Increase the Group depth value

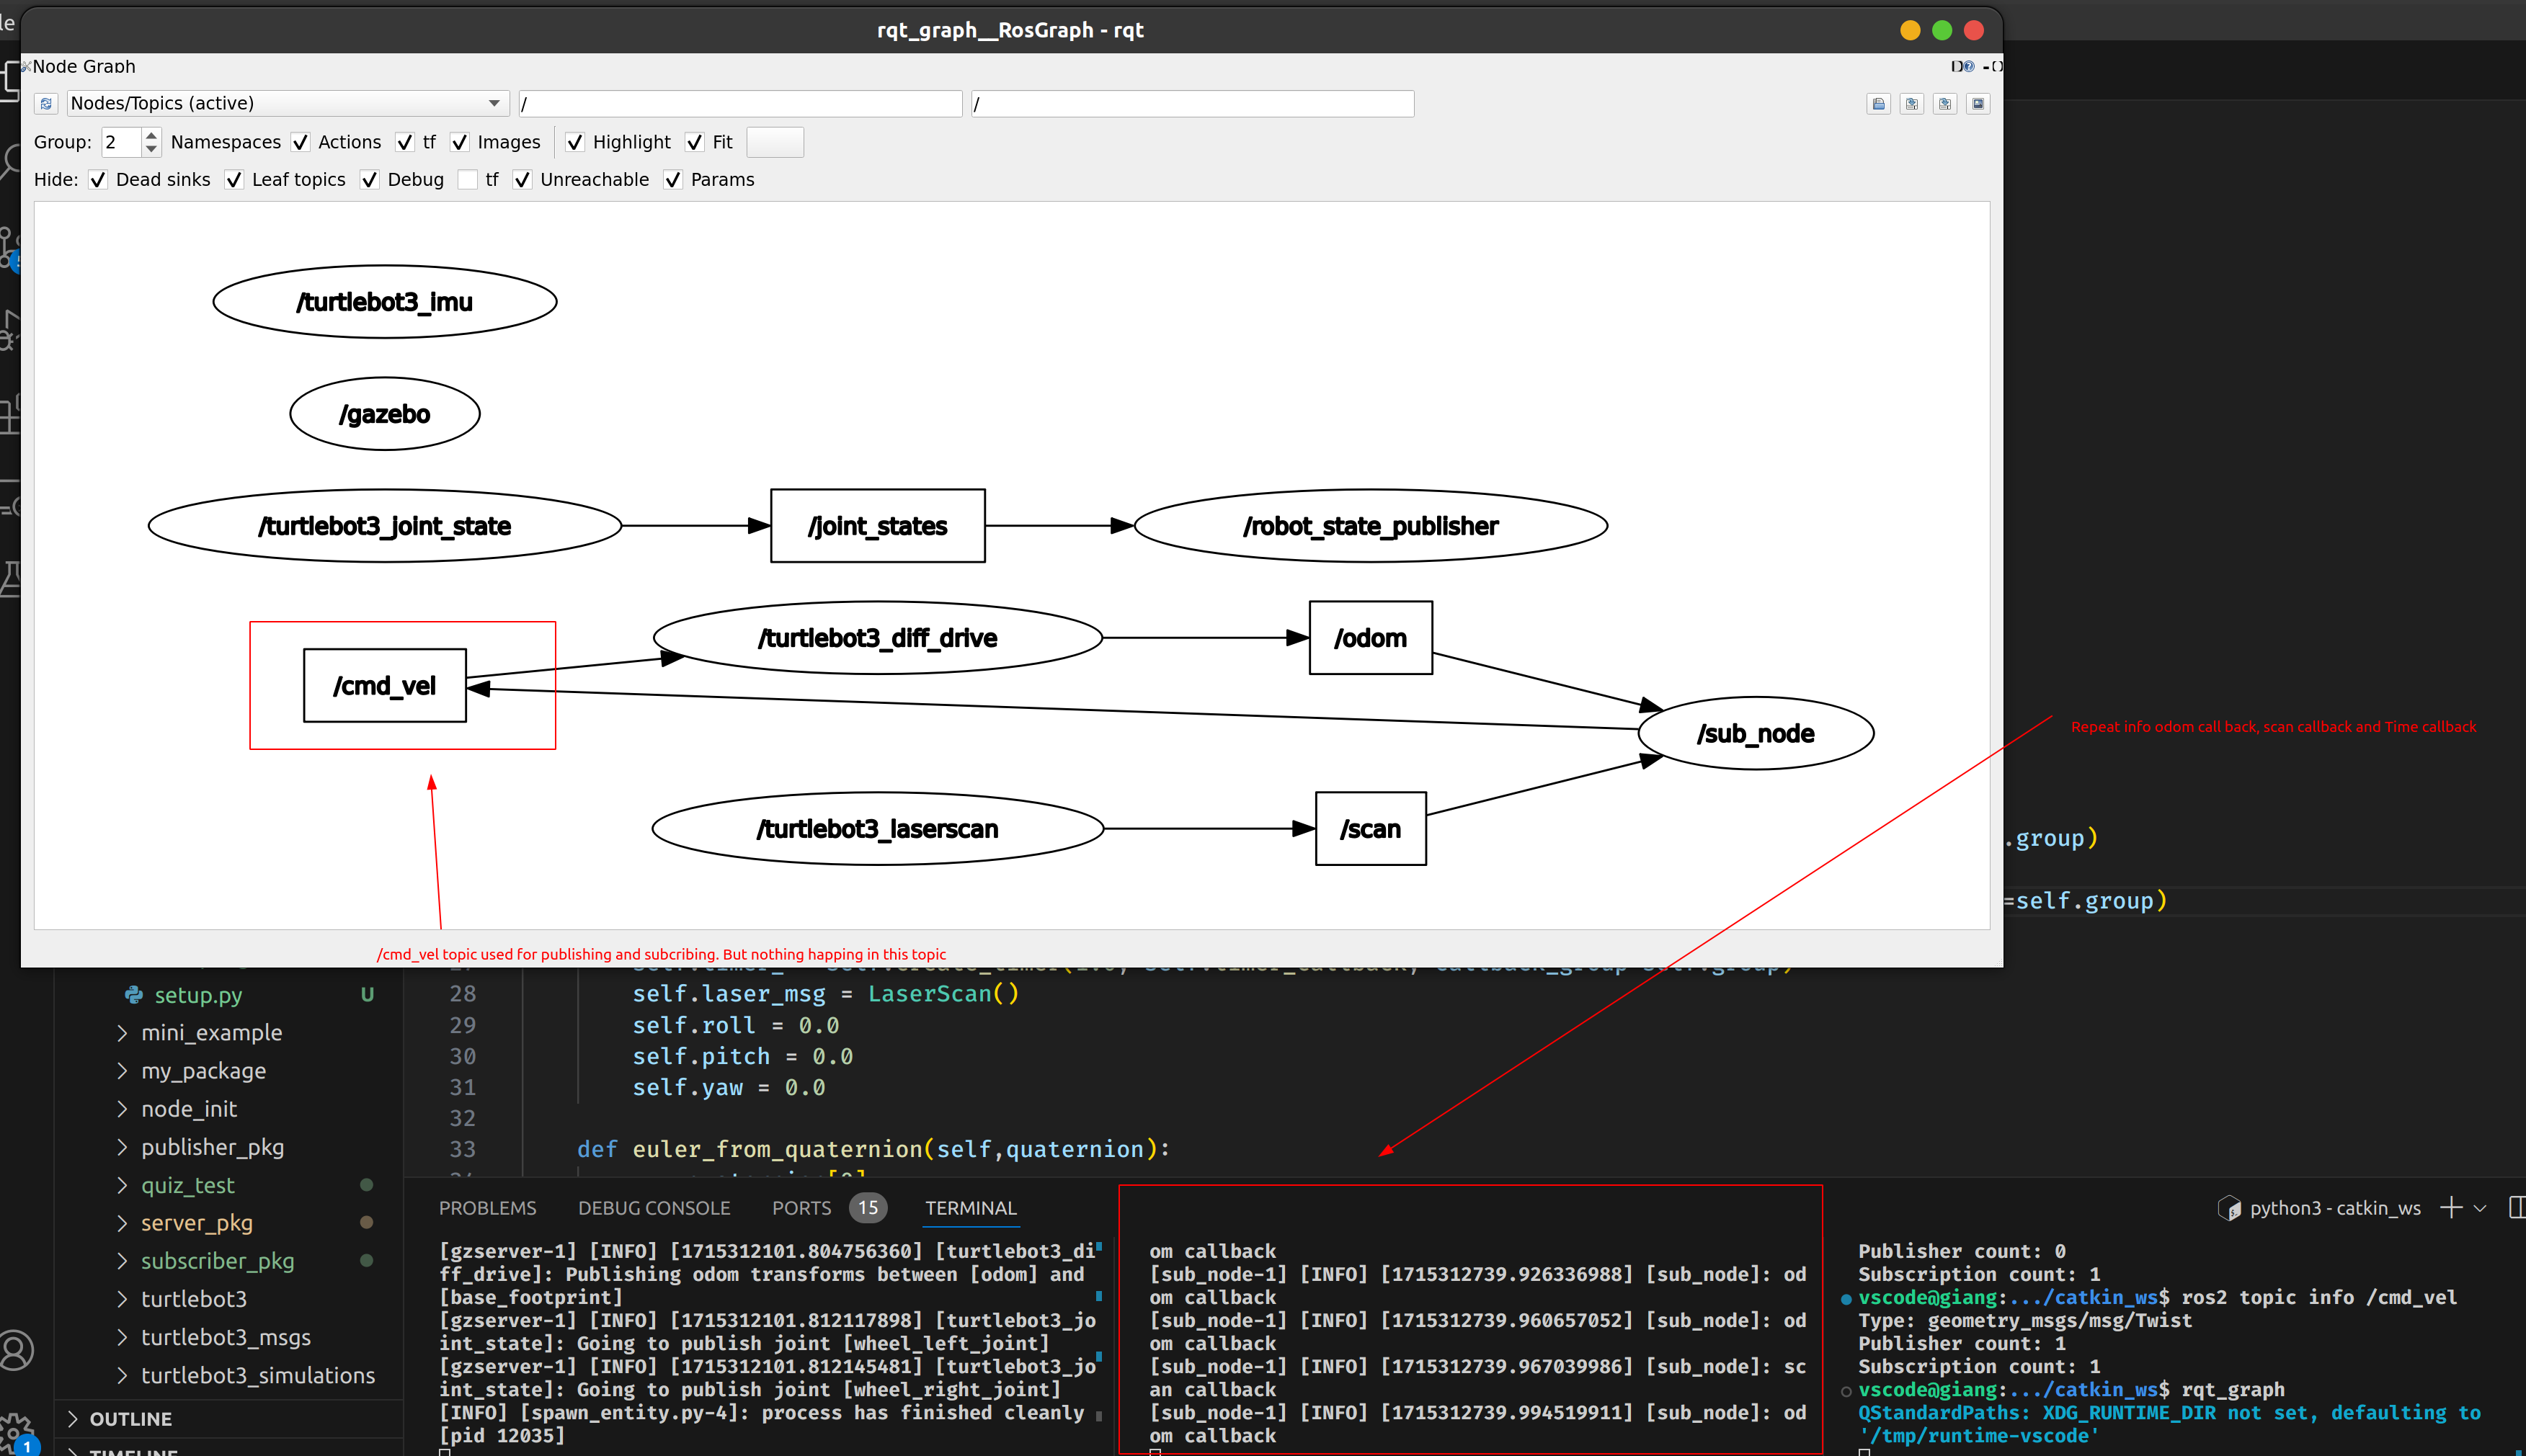click(151, 135)
